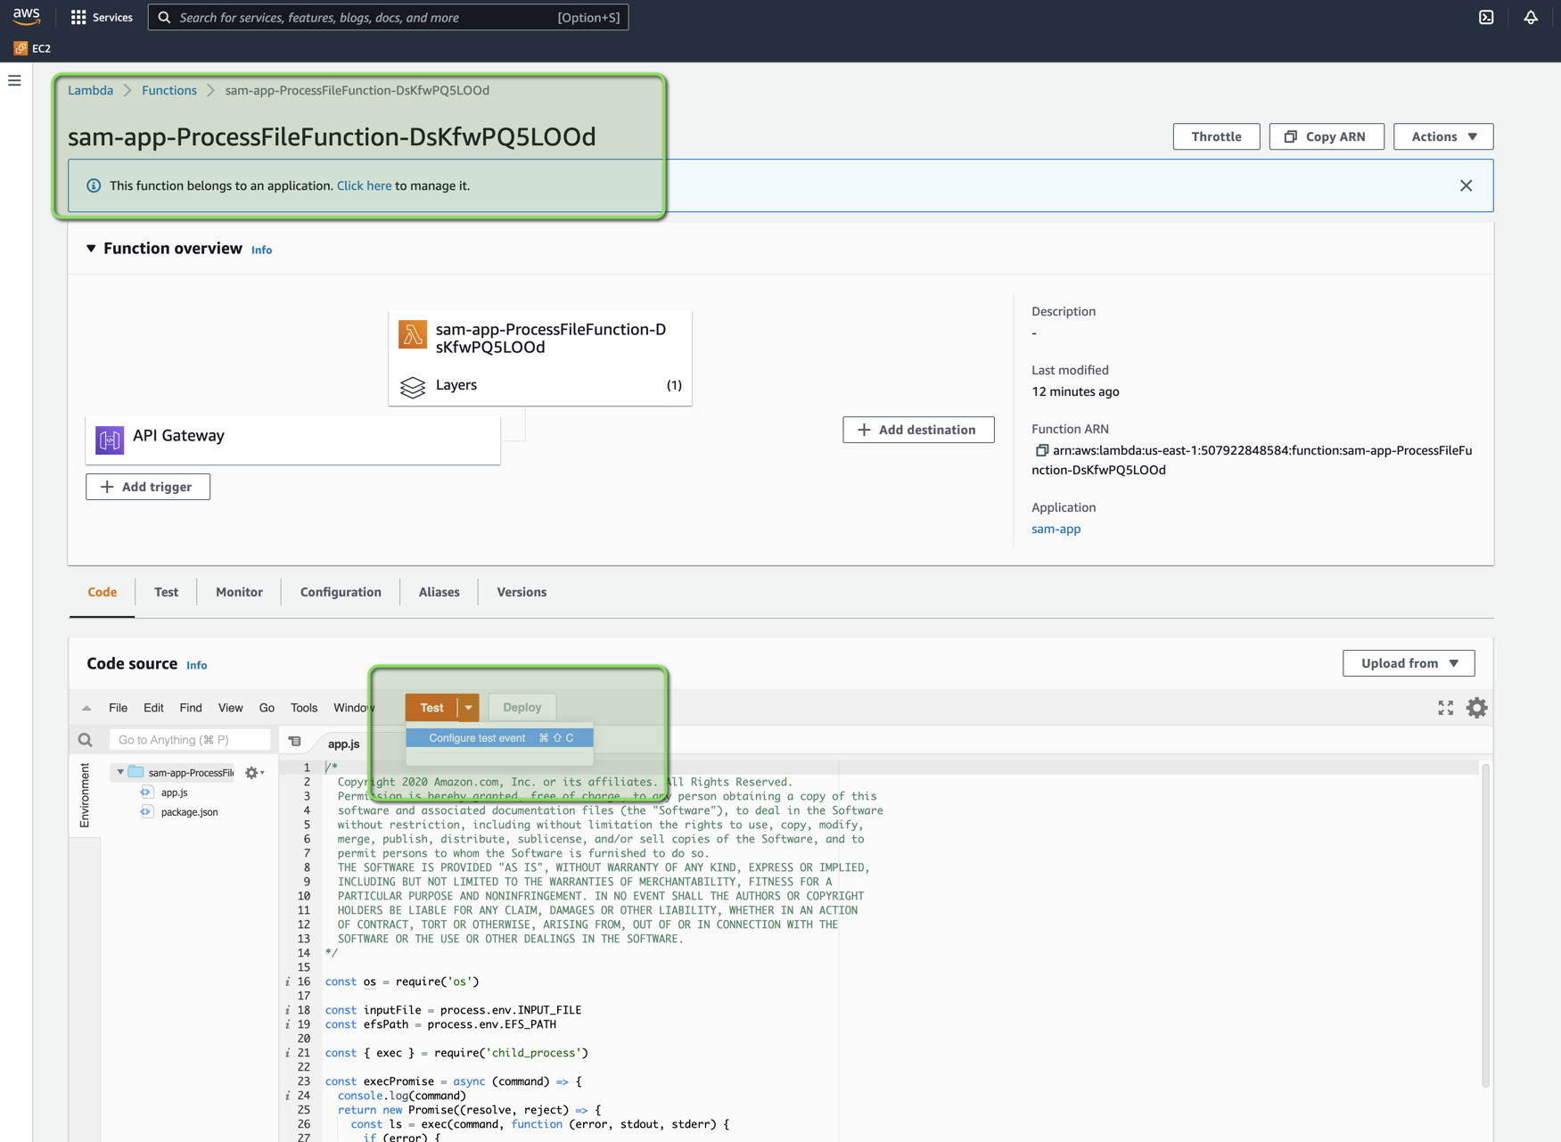Viewport: 1561px width, 1142px height.
Task: Click the Deploy button
Action: [522, 708]
